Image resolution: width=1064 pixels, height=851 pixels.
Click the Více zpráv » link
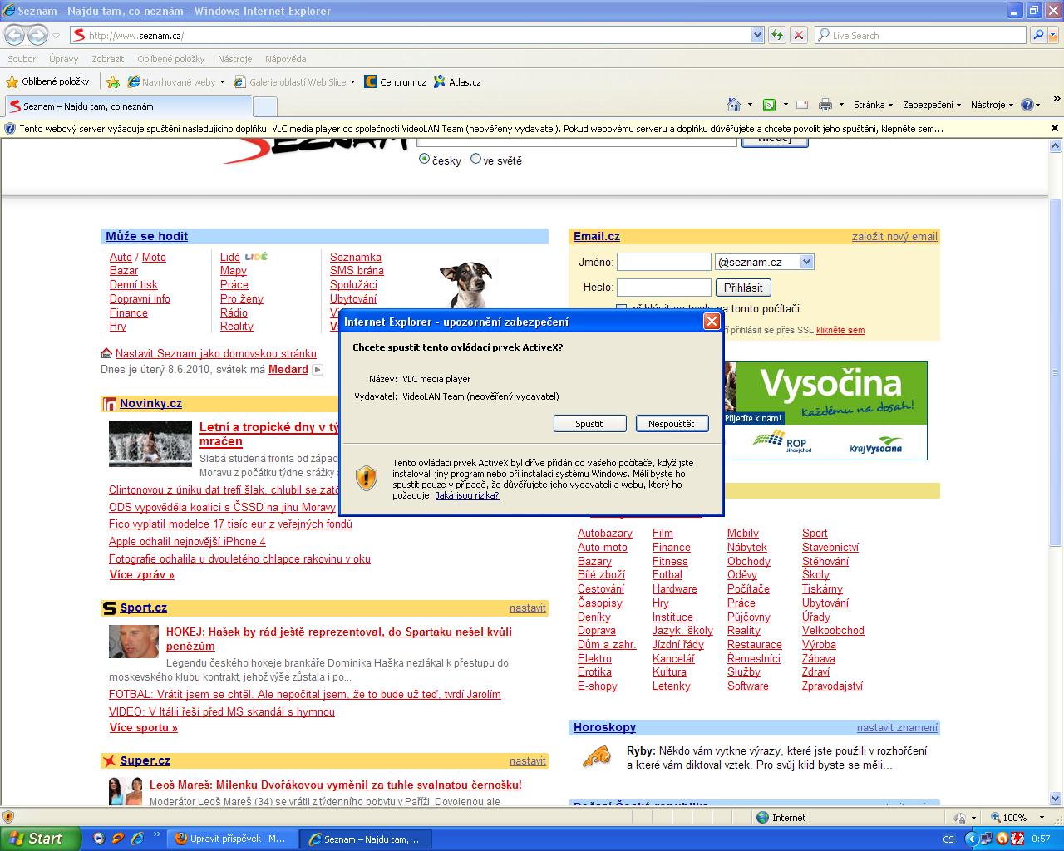(x=142, y=575)
